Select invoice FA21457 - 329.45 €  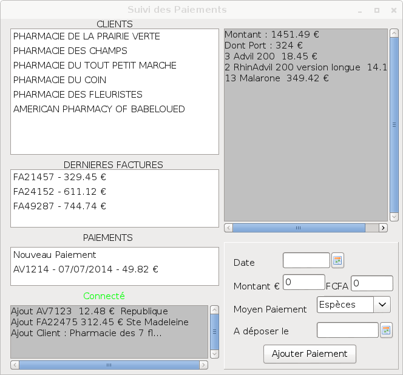pyautogui.click(x=115, y=177)
